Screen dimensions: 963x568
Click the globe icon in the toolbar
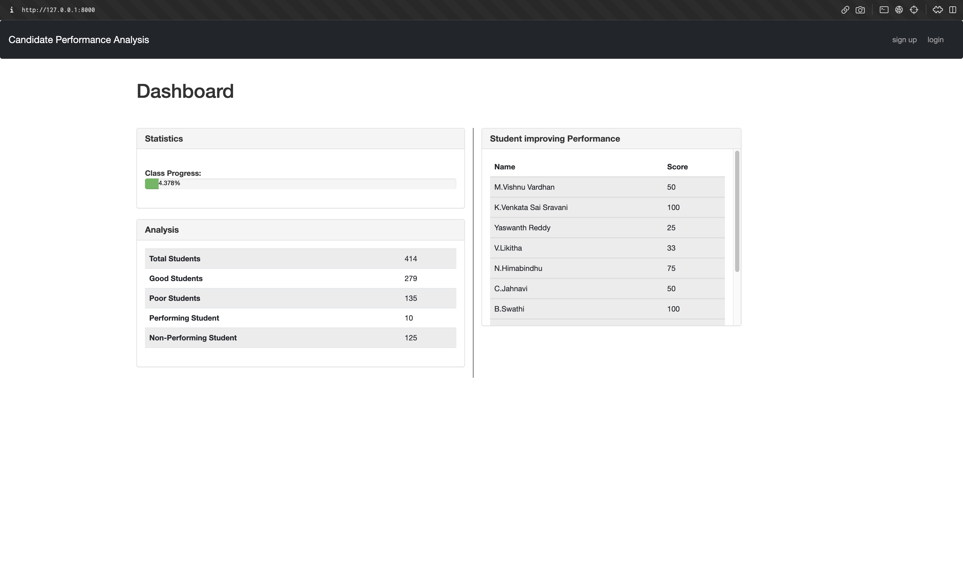coord(899,10)
